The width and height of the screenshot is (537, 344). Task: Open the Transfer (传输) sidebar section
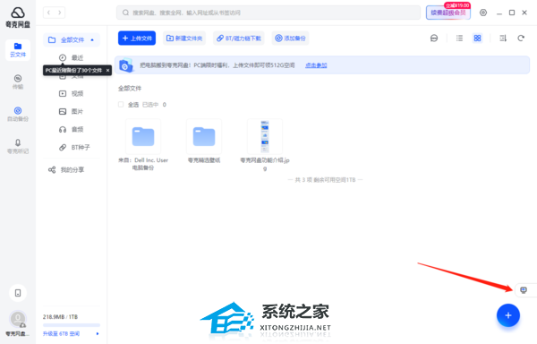18,82
